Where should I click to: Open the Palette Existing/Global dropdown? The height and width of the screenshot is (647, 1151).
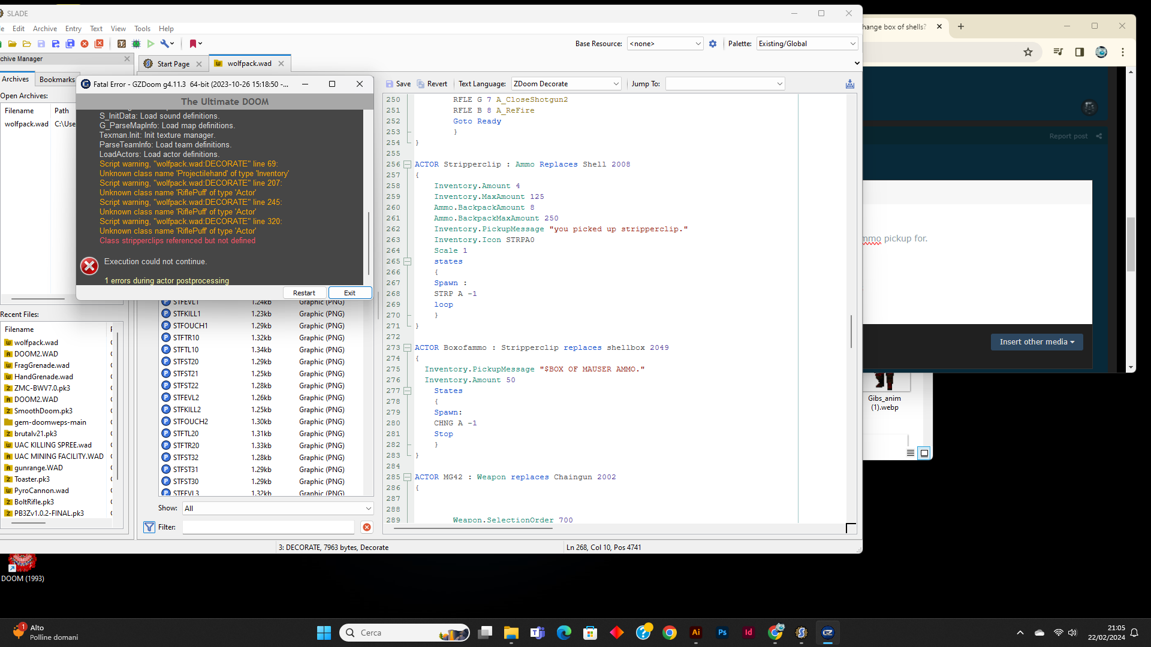pyautogui.click(x=807, y=44)
